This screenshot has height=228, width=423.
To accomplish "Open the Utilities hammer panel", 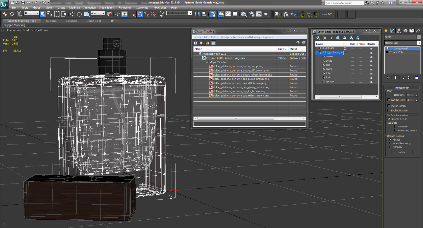I will [x=418, y=31].
